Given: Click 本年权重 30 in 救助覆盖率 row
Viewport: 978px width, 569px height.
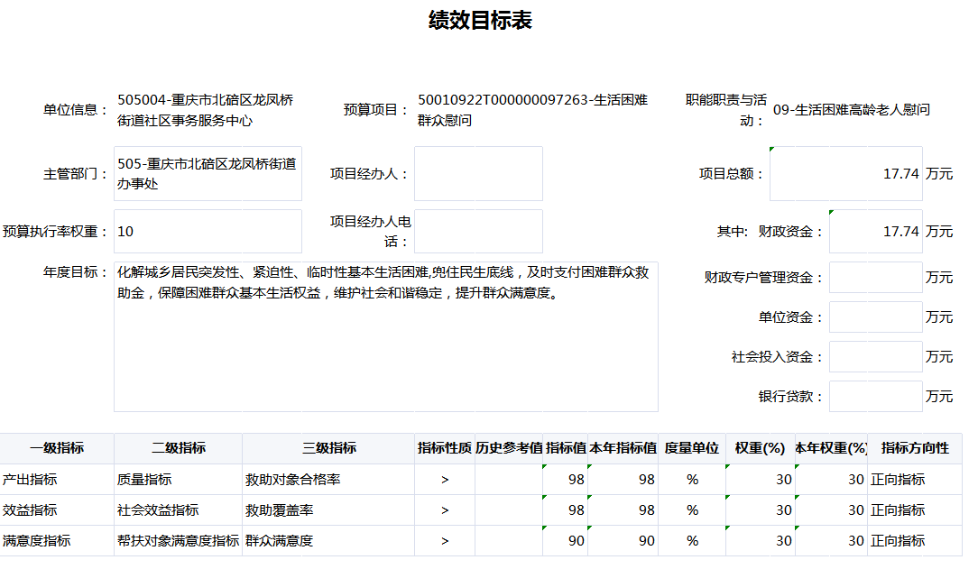Looking at the screenshot, I should [x=832, y=509].
